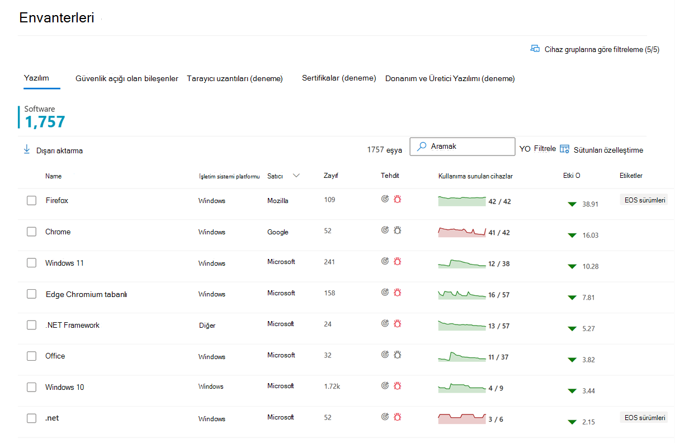Image resolution: width=675 pixels, height=443 pixels.
Task: Click the customize columns icon
Action: click(565, 149)
